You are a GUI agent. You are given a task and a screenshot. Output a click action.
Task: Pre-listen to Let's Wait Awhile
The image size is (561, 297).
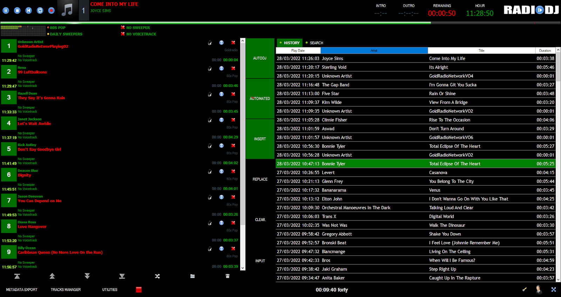coord(210,120)
